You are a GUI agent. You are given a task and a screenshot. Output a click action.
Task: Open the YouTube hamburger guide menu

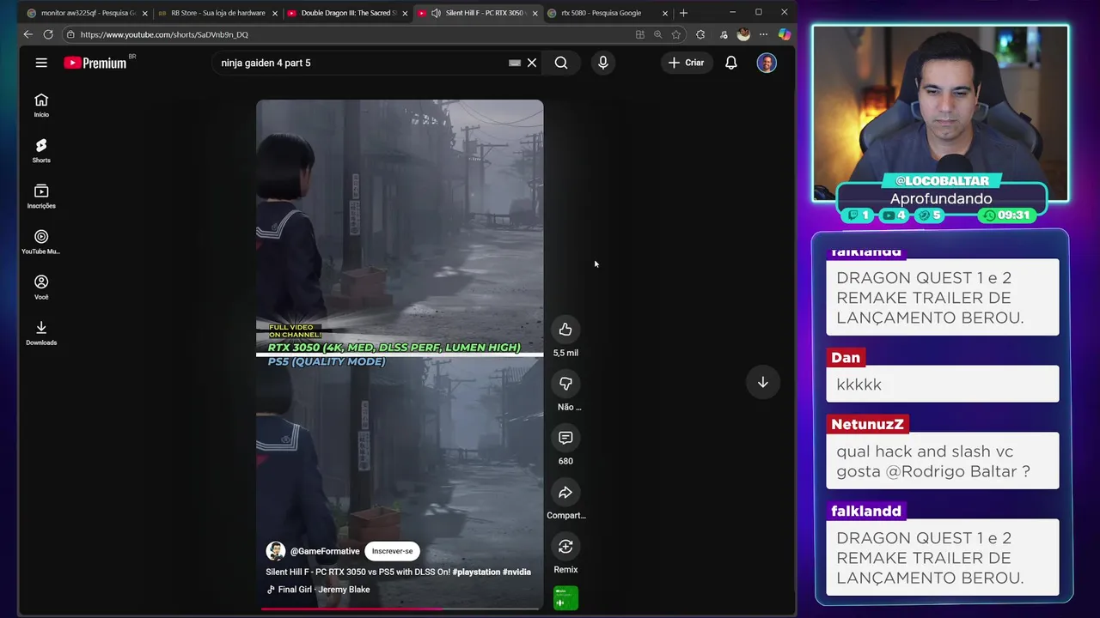[x=41, y=63]
